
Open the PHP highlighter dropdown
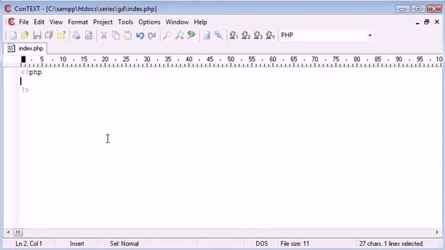click(369, 35)
